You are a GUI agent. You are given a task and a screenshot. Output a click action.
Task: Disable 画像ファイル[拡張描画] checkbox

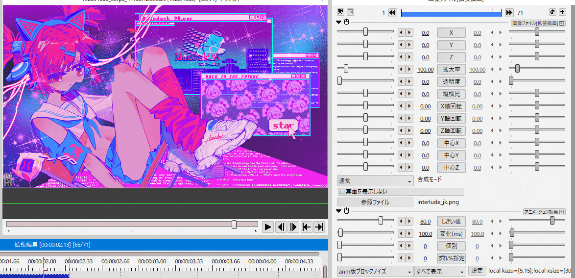coord(561,23)
